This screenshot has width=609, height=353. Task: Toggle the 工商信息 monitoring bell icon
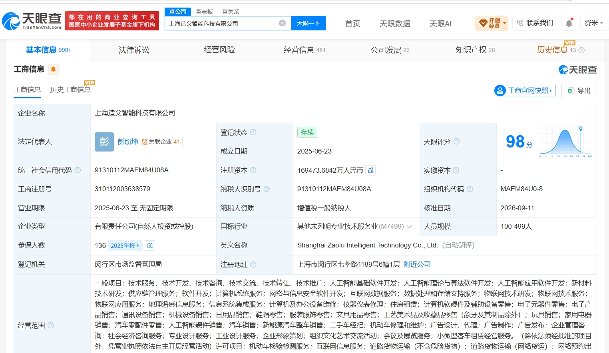click(53, 69)
